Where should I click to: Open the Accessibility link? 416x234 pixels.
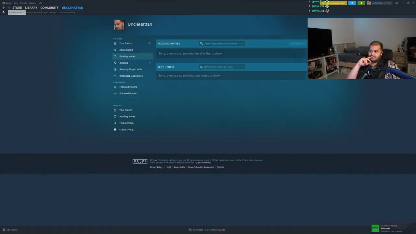179,167
